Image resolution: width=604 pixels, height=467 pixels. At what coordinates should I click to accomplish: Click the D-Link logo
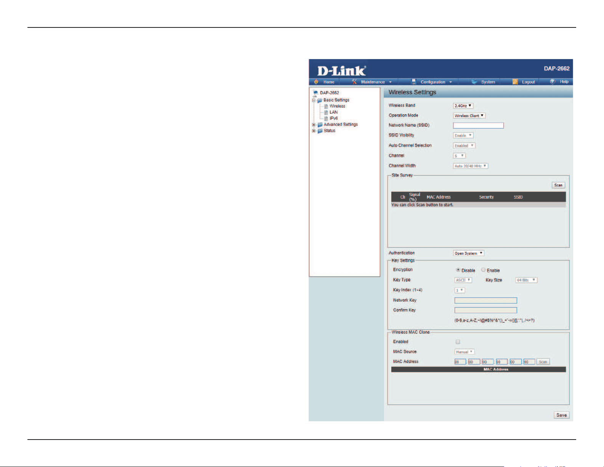point(341,71)
